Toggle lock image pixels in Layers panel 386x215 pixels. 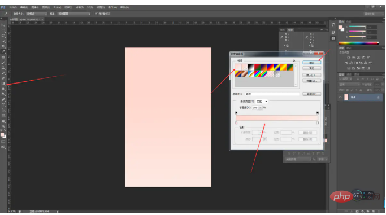point(352,90)
